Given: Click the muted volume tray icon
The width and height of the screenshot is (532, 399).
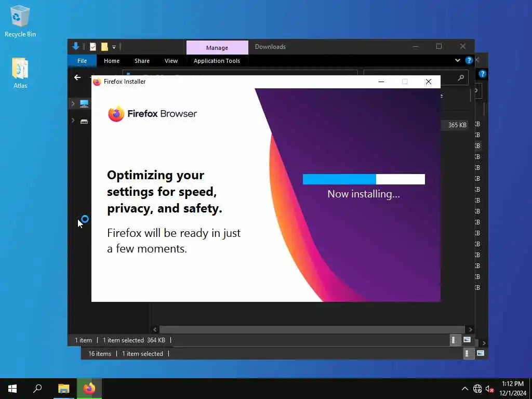Looking at the screenshot, I should pos(489,389).
